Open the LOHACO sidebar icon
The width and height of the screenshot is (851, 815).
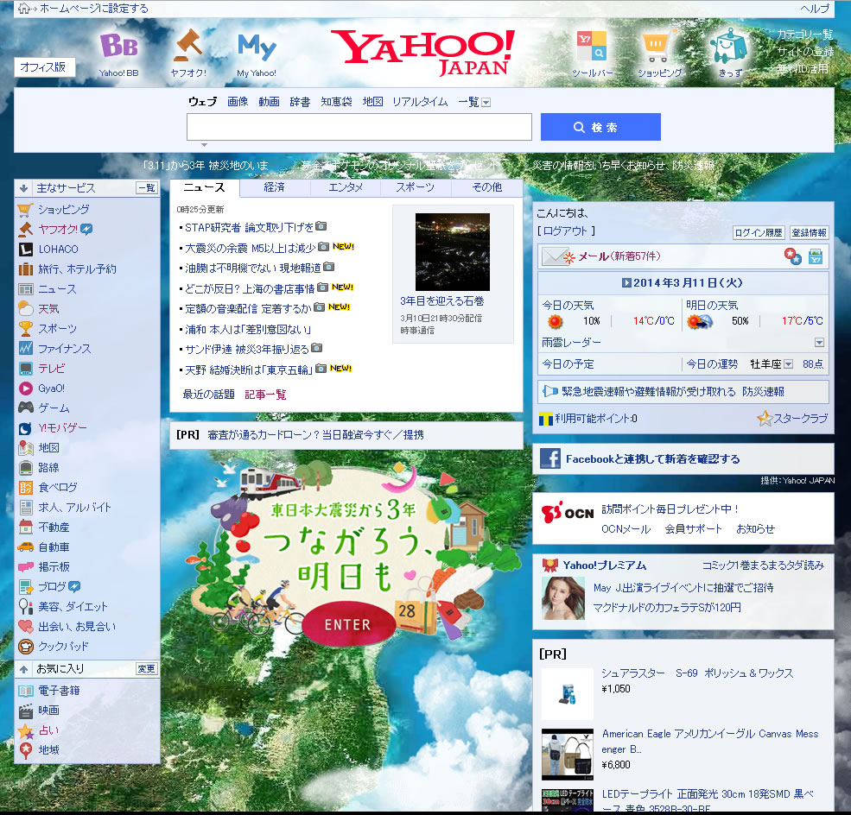tap(26, 250)
